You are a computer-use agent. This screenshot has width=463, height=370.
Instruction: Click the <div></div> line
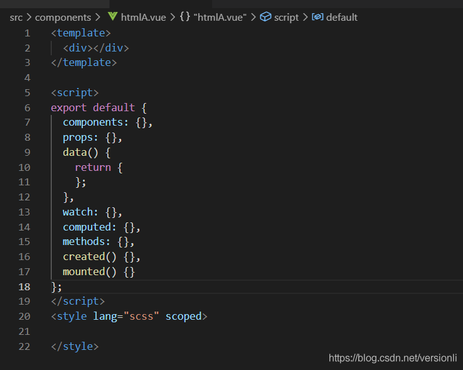coord(96,48)
